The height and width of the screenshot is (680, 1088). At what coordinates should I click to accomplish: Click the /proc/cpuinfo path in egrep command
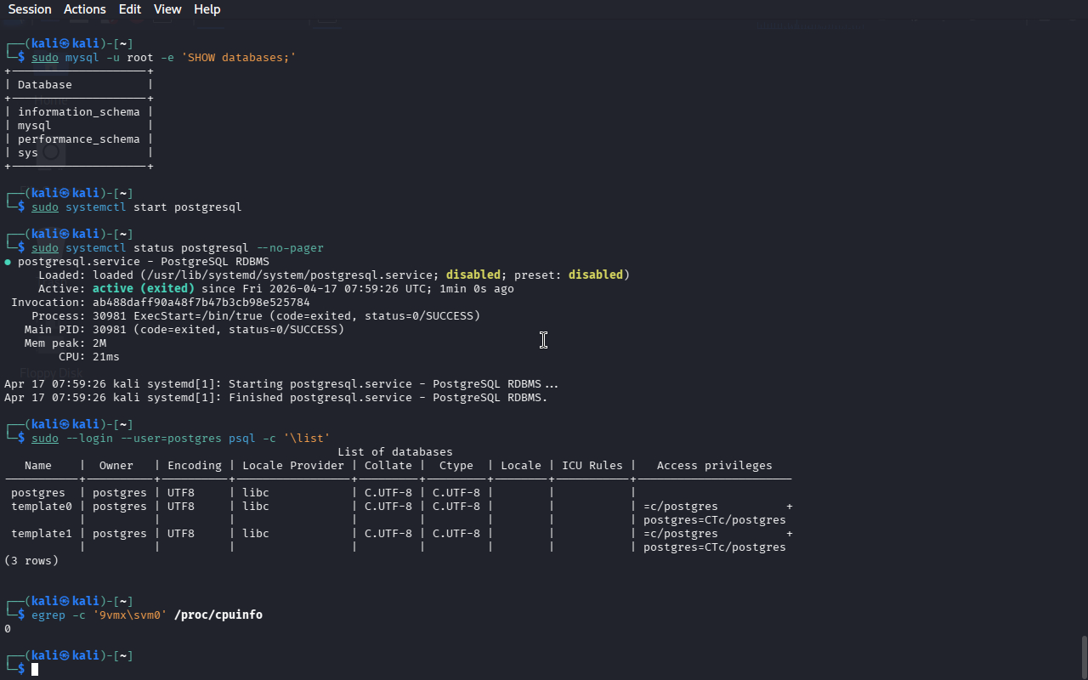pyautogui.click(x=218, y=615)
